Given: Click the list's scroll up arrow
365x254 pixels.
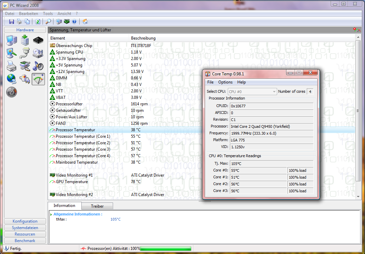Looking at the screenshot, I should pos(358,37).
